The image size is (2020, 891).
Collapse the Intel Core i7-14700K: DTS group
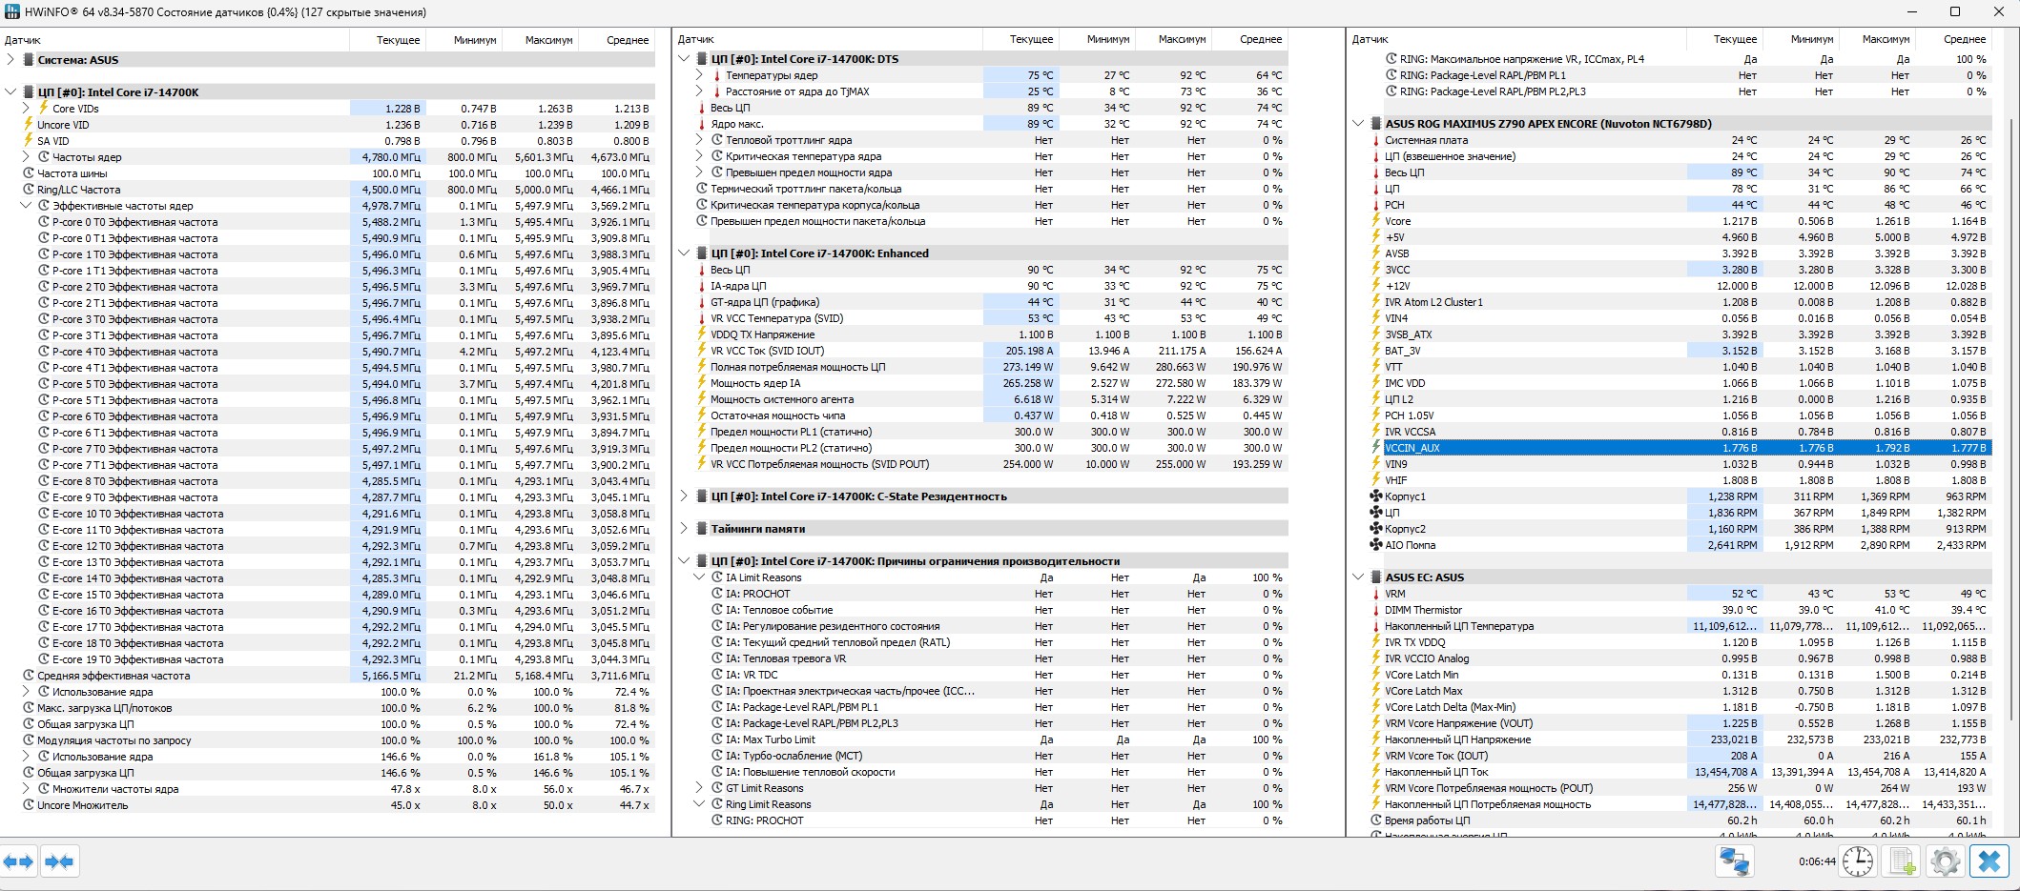pos(684,59)
